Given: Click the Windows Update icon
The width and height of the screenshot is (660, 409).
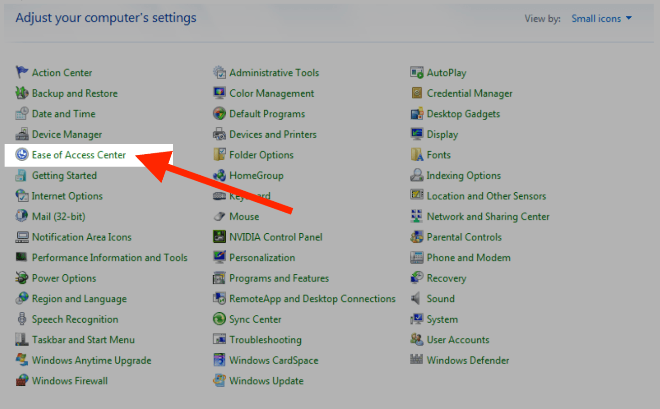Looking at the screenshot, I should 219,380.
